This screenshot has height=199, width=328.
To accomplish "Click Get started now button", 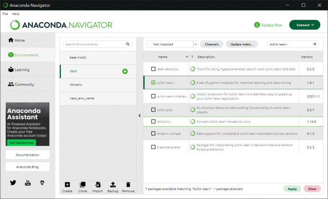I will 21,143.
